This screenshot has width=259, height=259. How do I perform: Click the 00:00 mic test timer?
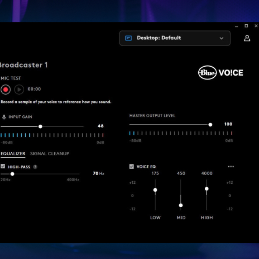(34, 89)
